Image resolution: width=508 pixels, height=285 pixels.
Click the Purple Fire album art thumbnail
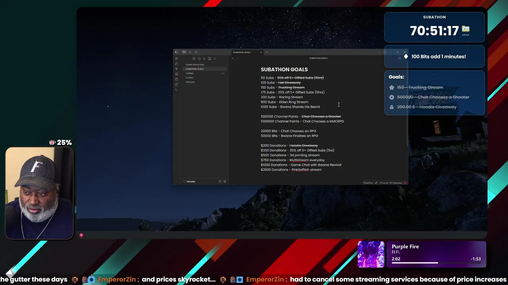[371, 255]
